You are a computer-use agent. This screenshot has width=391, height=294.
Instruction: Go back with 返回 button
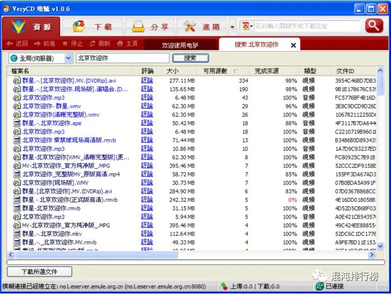[17, 44]
